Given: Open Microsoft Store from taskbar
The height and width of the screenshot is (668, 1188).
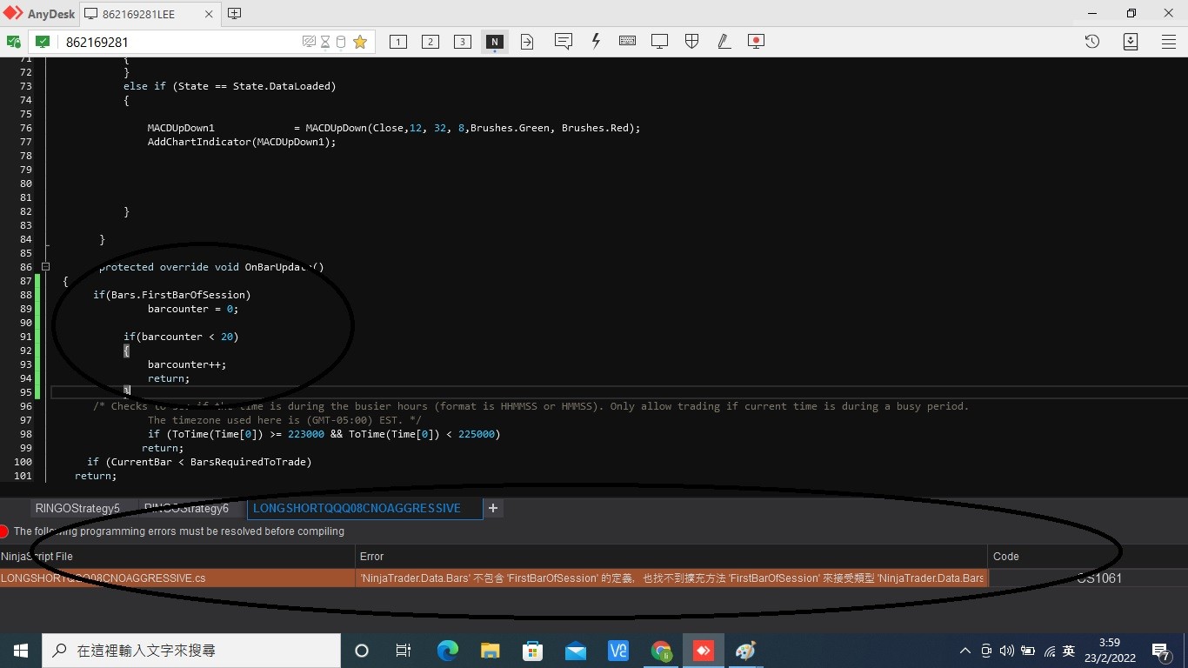Looking at the screenshot, I should (532, 651).
